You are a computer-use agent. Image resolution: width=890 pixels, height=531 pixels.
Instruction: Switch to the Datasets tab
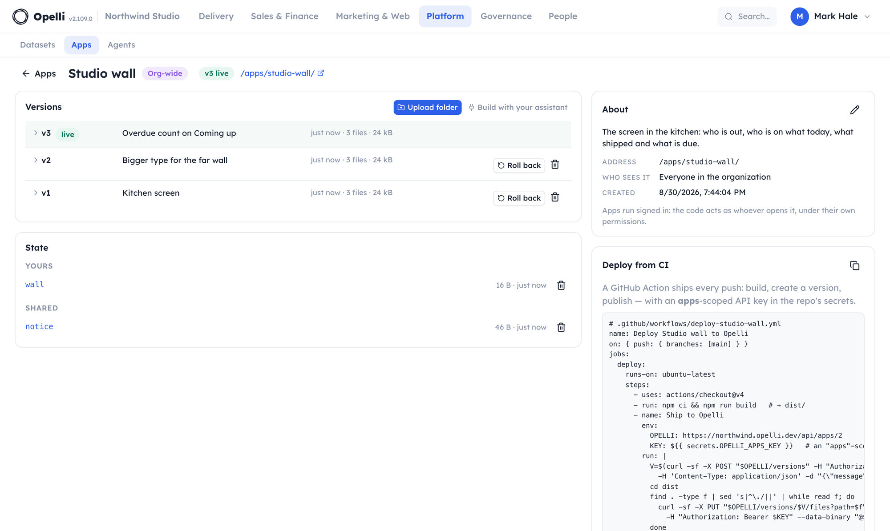click(x=37, y=45)
